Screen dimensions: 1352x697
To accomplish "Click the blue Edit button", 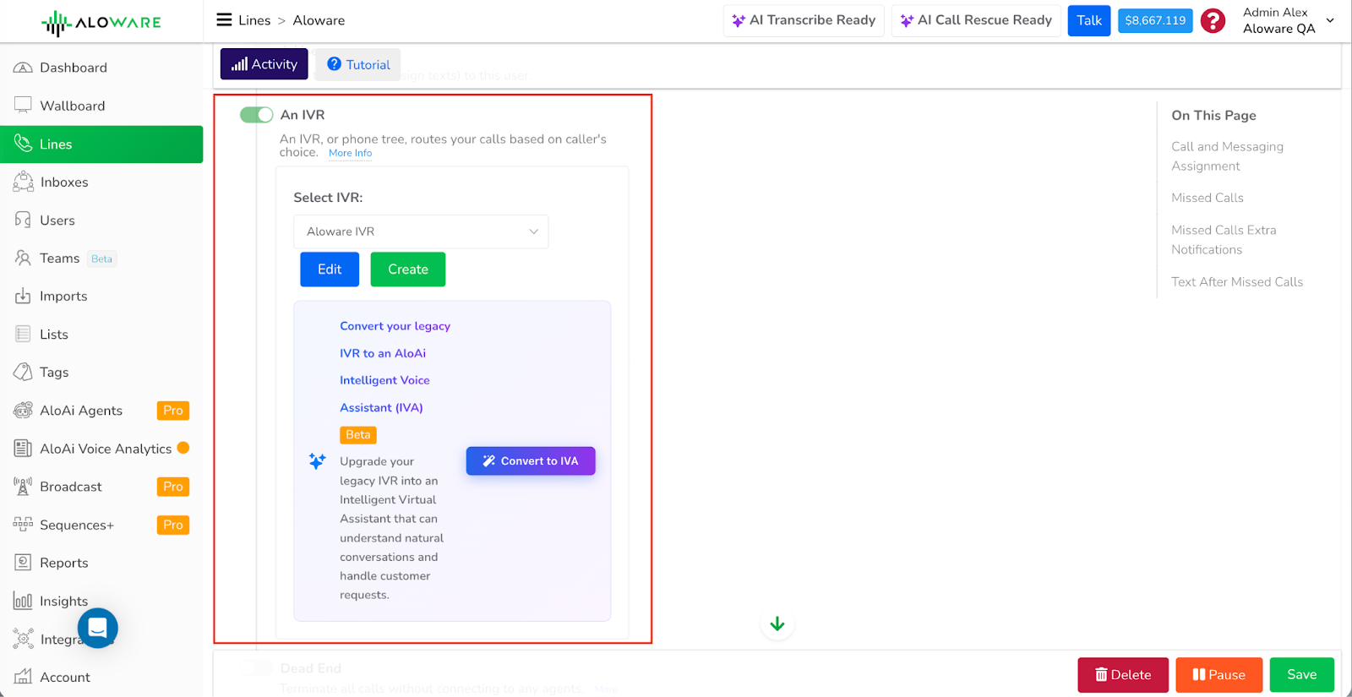I will click(330, 270).
